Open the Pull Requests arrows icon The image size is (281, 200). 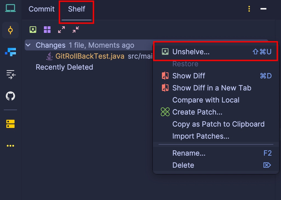pyautogui.click(x=11, y=74)
